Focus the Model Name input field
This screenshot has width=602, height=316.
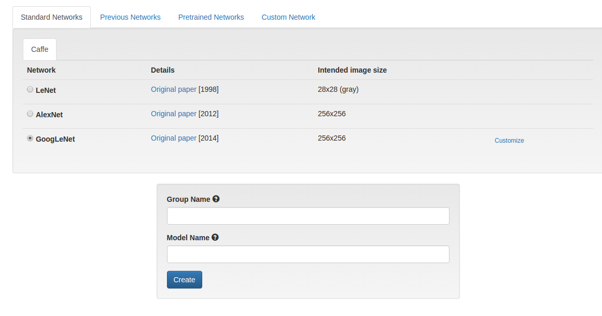point(308,254)
